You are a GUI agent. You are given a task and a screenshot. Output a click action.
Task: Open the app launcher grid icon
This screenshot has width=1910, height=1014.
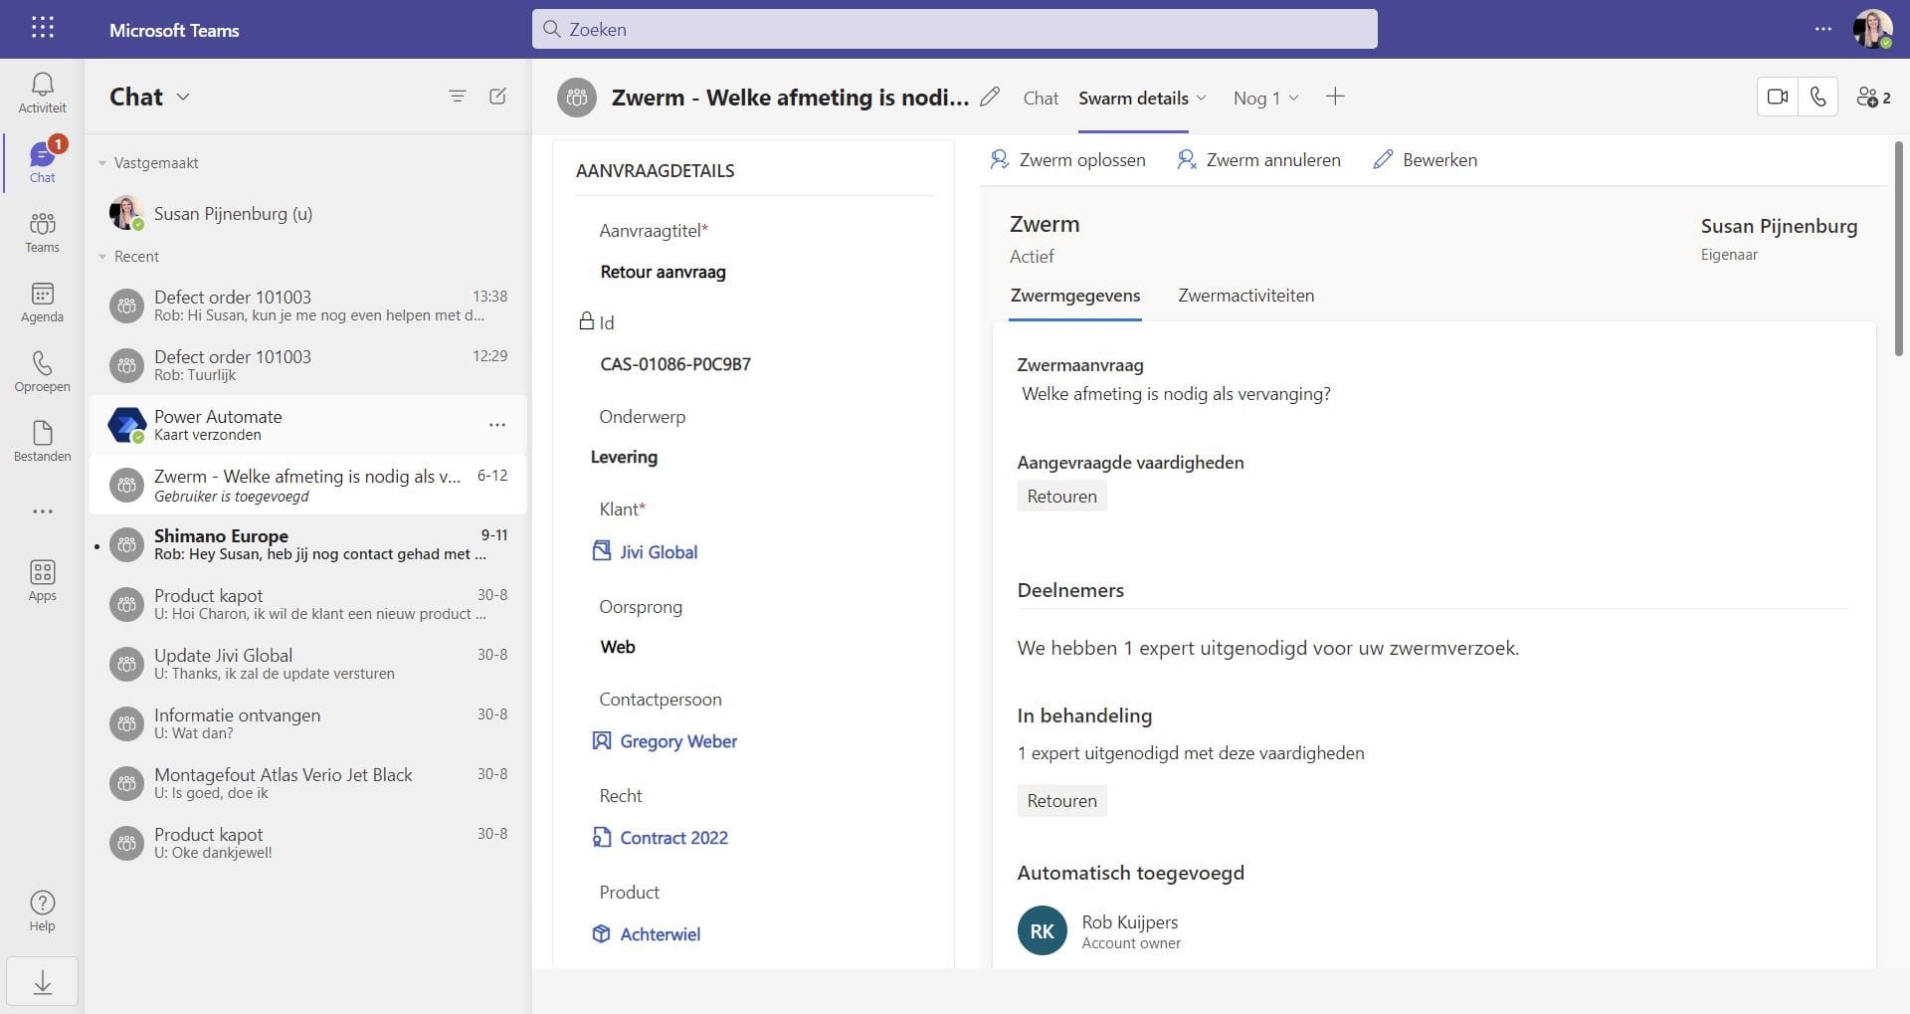coord(43,28)
